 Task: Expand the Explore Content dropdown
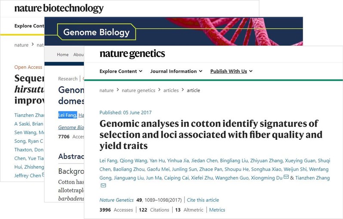pos(121,71)
